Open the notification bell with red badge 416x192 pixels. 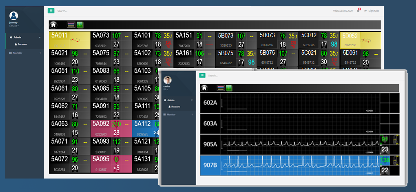tap(358, 11)
